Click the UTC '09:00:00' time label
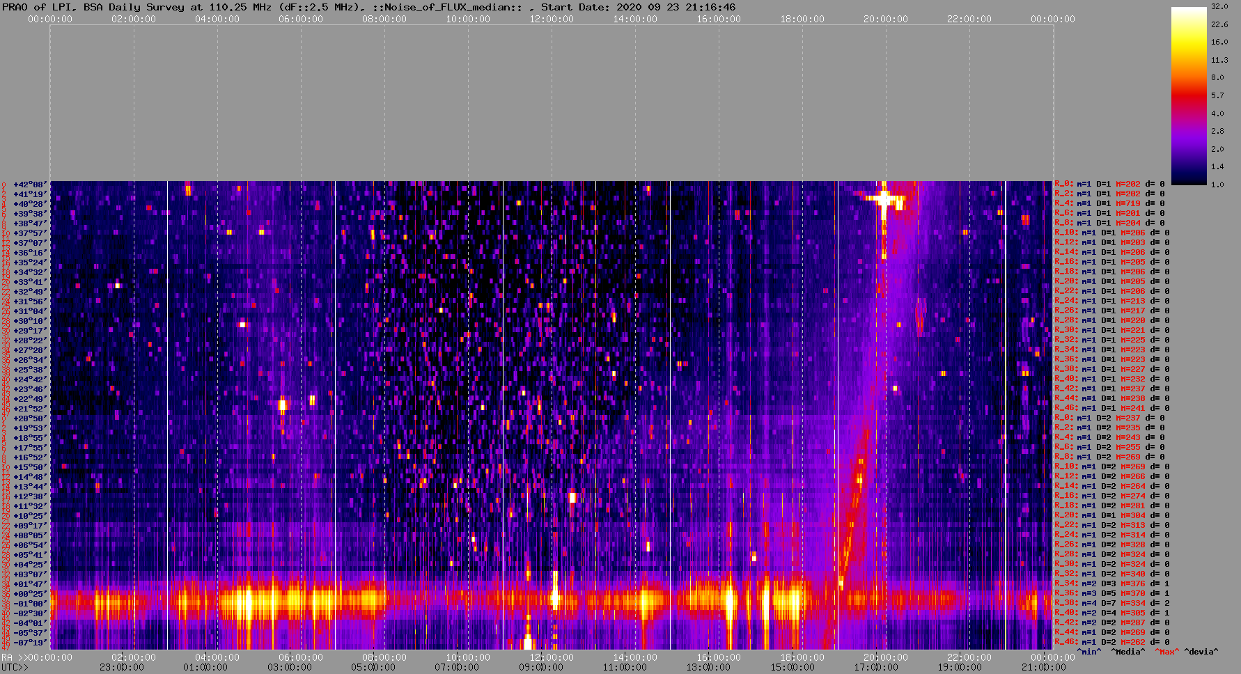The image size is (1241, 674). point(540,667)
